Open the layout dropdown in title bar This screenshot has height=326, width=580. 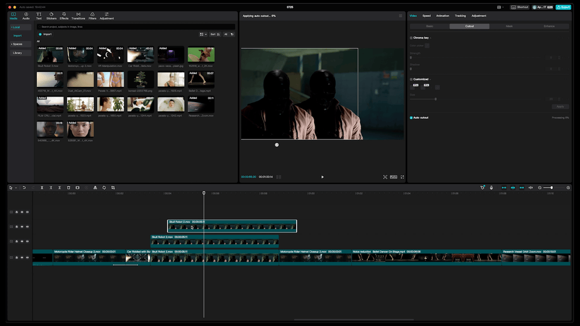(500, 7)
